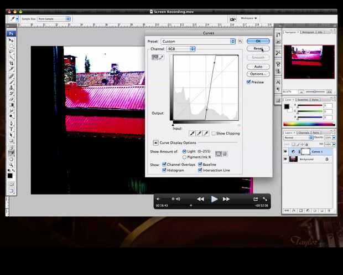Click QuickTime share icon
Screen dimensions: 343x275
tap(256, 199)
